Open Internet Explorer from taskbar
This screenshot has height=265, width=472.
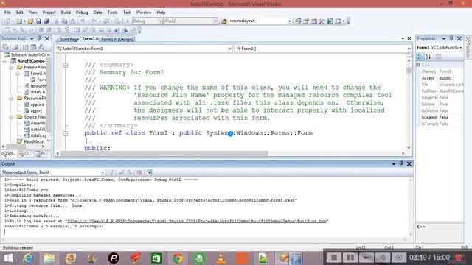[28, 258]
